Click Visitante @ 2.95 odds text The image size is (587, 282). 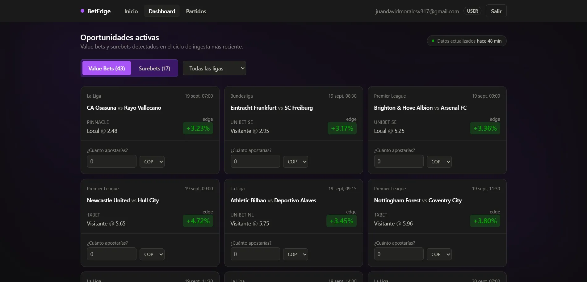pyautogui.click(x=249, y=131)
